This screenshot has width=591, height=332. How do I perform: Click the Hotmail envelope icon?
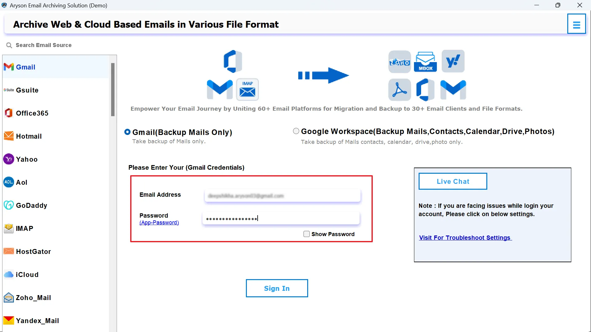click(9, 136)
